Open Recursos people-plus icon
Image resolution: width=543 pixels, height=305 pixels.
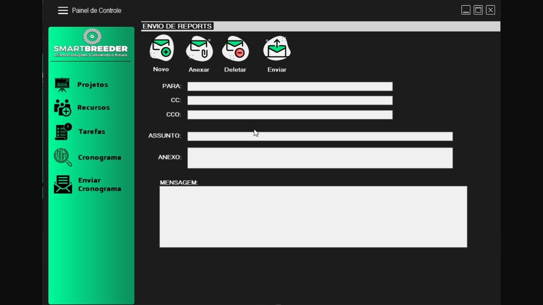62,108
